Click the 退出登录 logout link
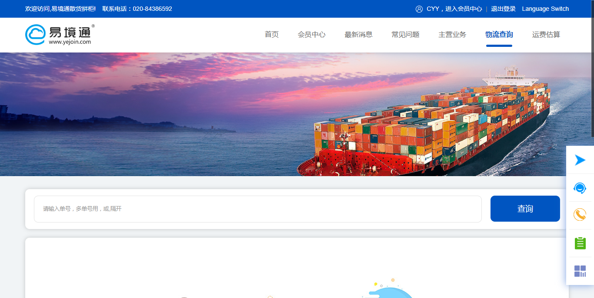This screenshot has height=298, width=594. coord(503,9)
